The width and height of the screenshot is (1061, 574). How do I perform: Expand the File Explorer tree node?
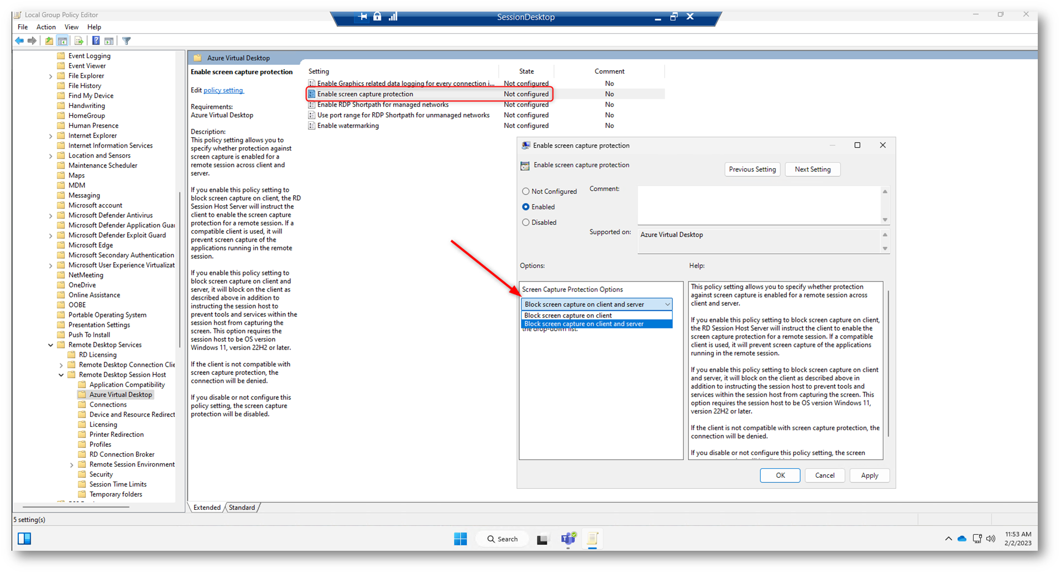point(51,76)
